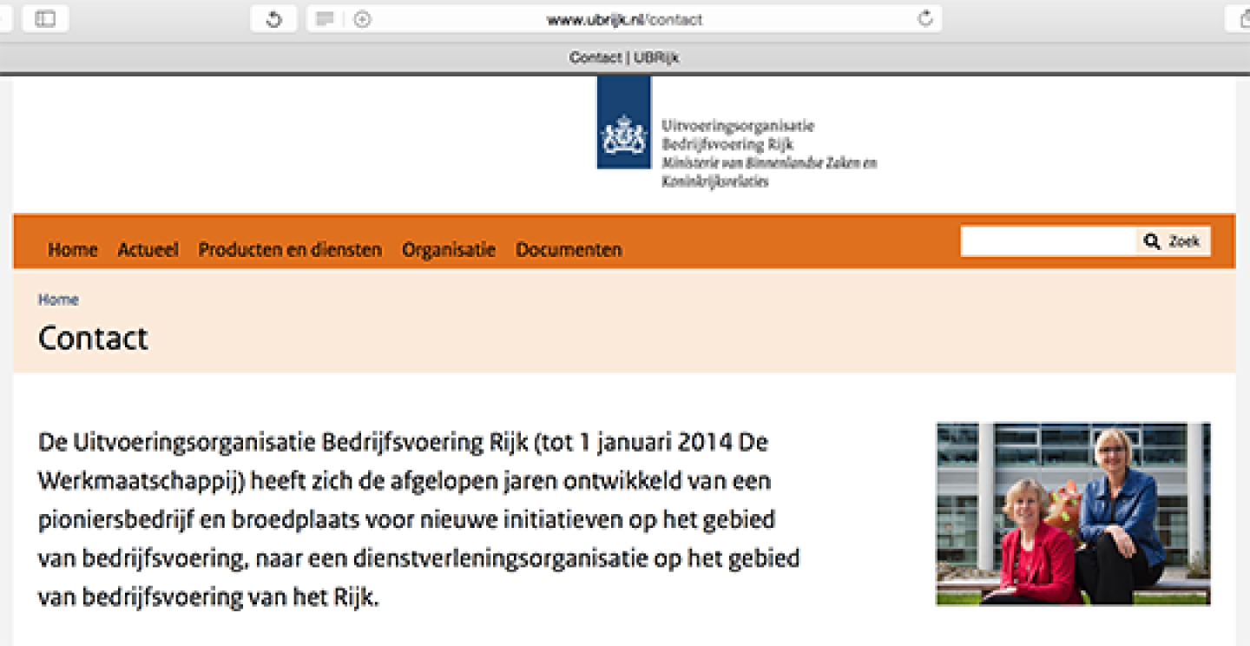Click the Share button in browser toolbar
Image resolution: width=1250 pixels, height=646 pixels.
click(x=1241, y=19)
